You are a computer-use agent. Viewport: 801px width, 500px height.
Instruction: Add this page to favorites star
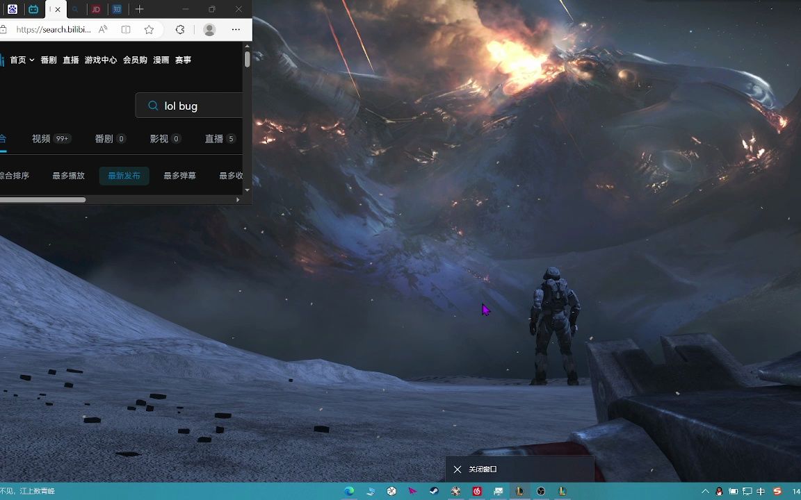tap(149, 30)
